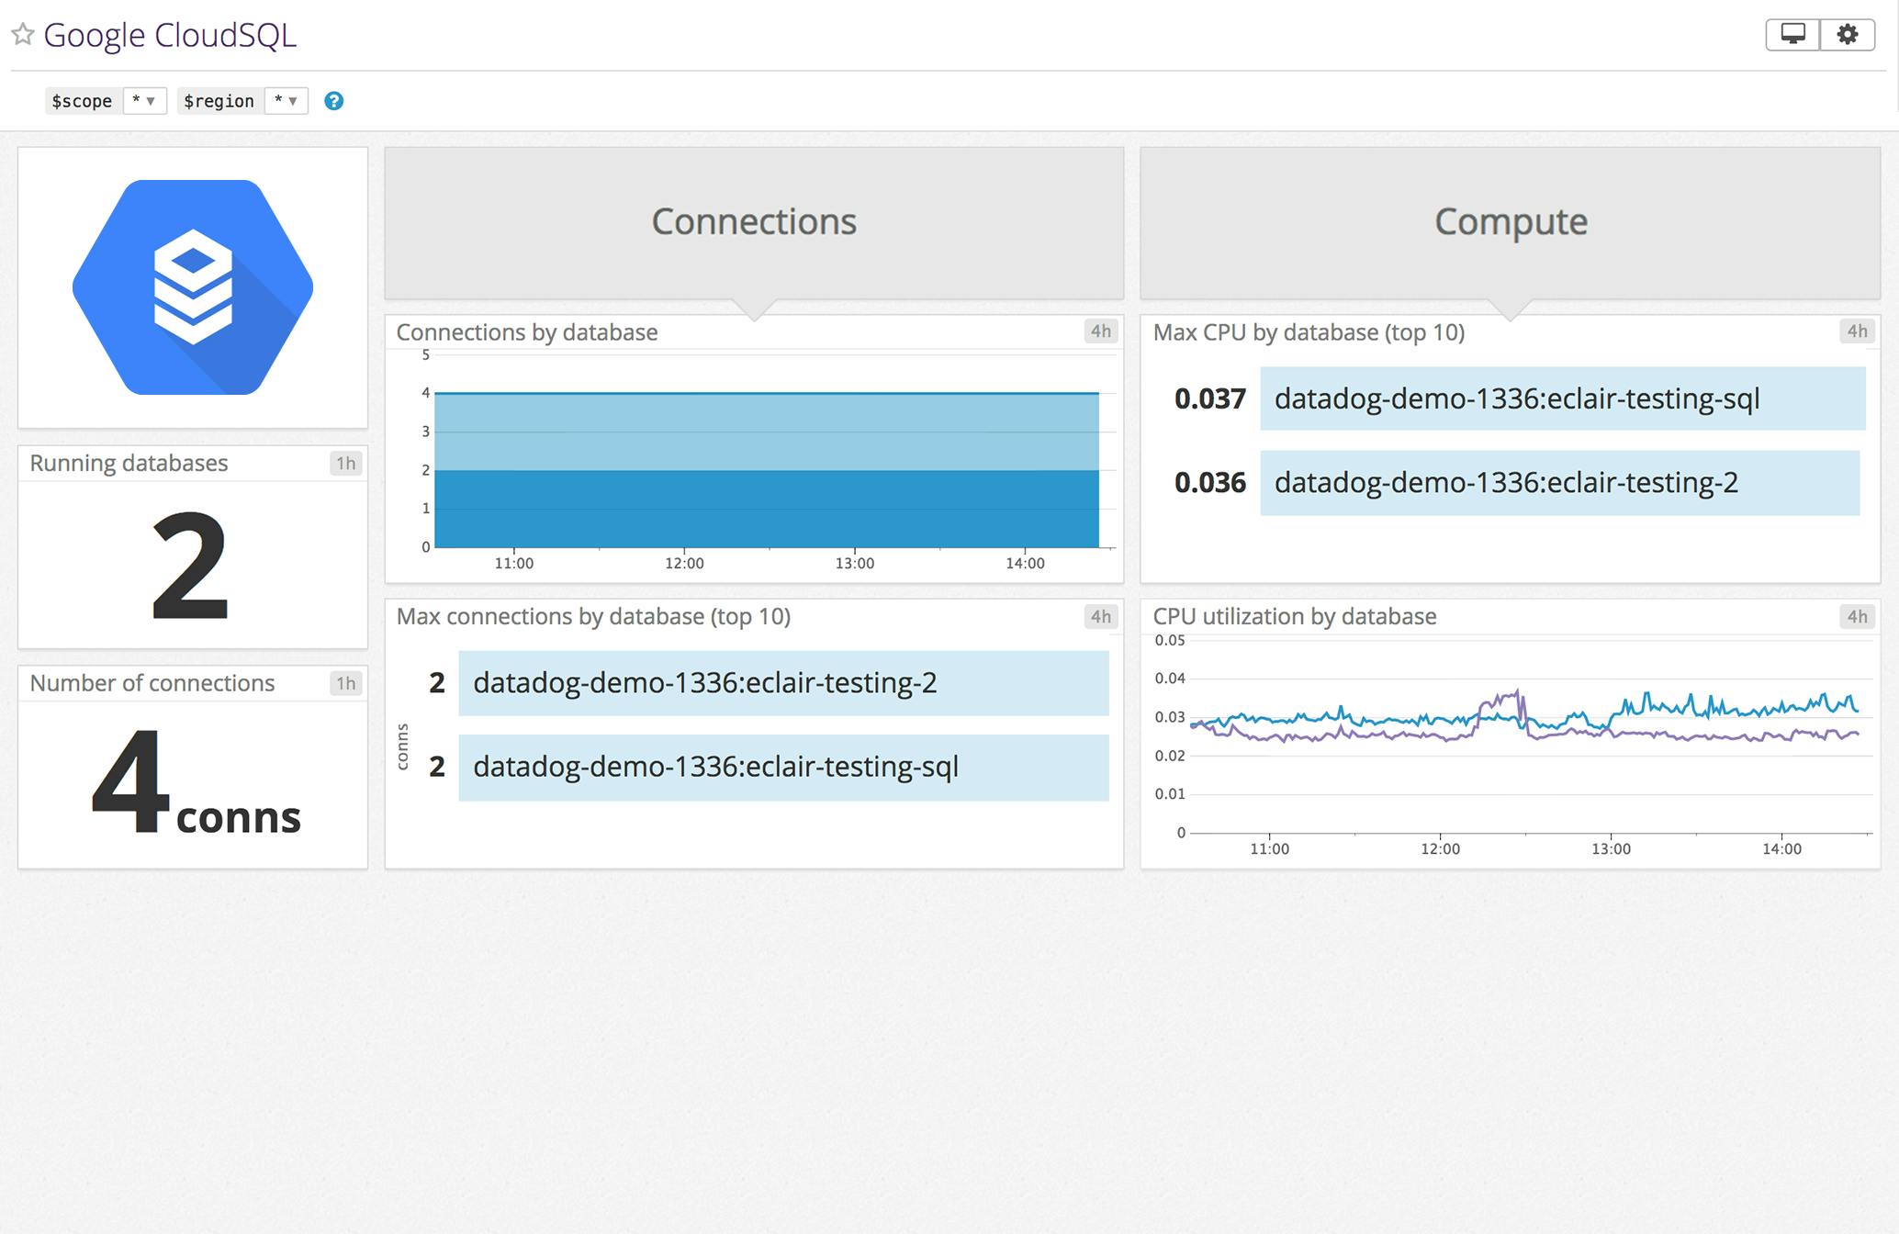1899x1234 pixels.
Task: Click the Connections by database title
Action: tap(527, 332)
